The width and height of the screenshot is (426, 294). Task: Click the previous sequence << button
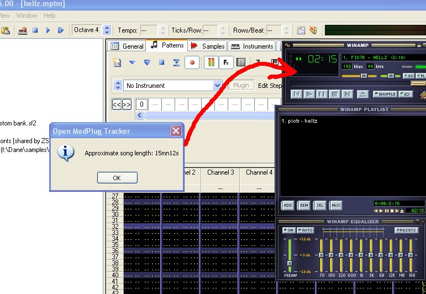(117, 104)
